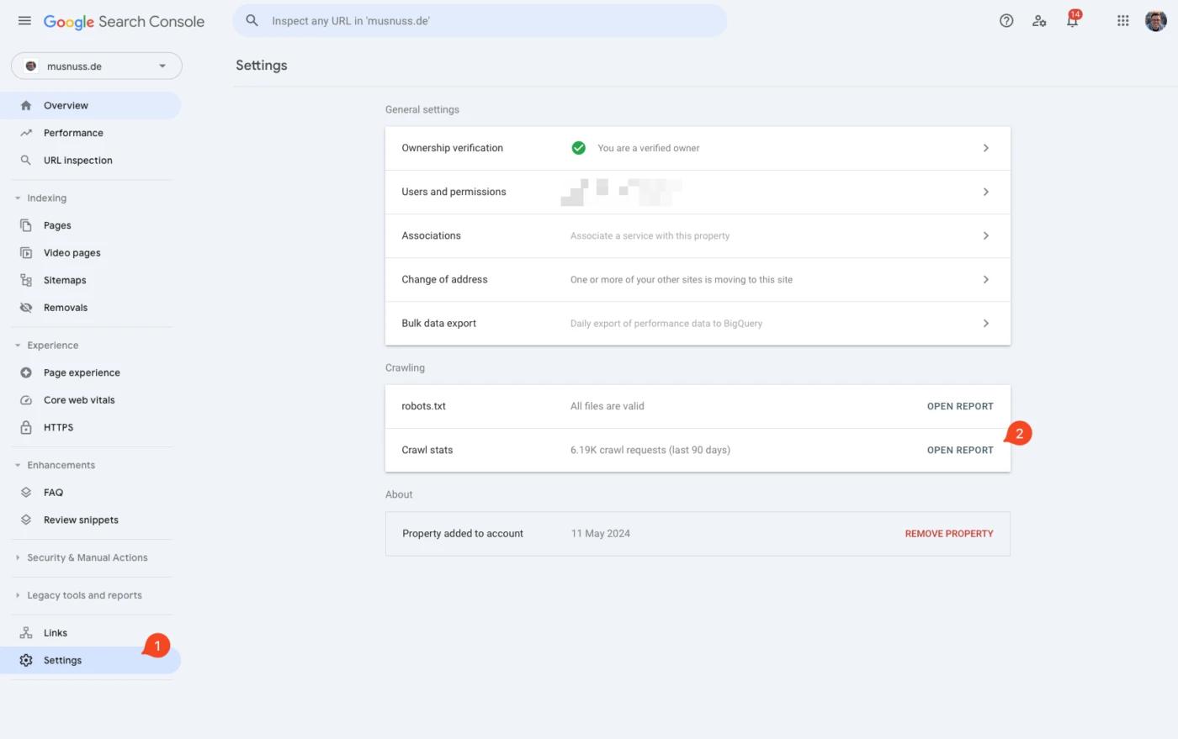Open the Links report label
This screenshot has height=739, width=1178.
coord(56,633)
